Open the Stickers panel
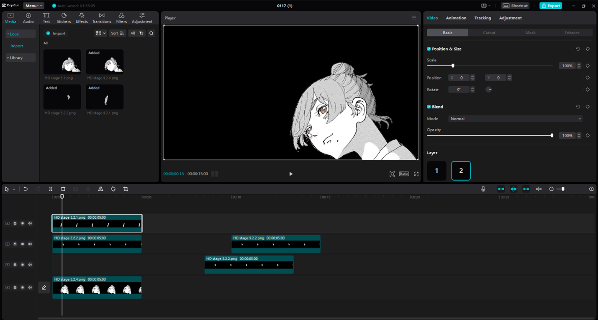 click(x=64, y=18)
